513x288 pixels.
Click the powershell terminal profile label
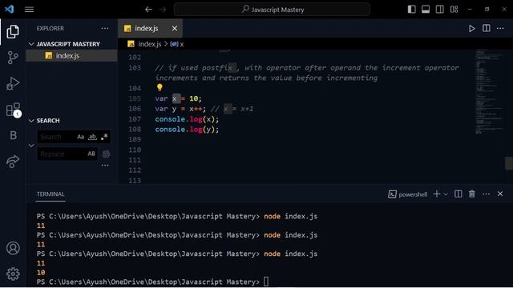(408, 194)
